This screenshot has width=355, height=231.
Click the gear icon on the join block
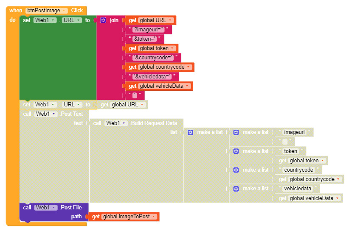coord(103,20)
